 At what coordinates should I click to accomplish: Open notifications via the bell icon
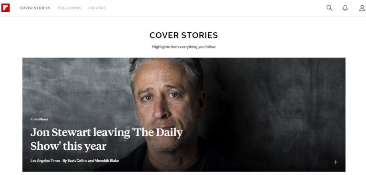345,8
